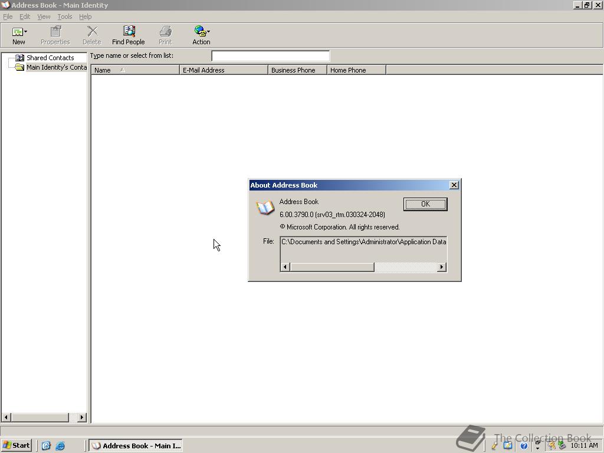Click right arrow of folder tree scrollbar
This screenshot has width=604, height=453.
pyautogui.click(x=81, y=417)
